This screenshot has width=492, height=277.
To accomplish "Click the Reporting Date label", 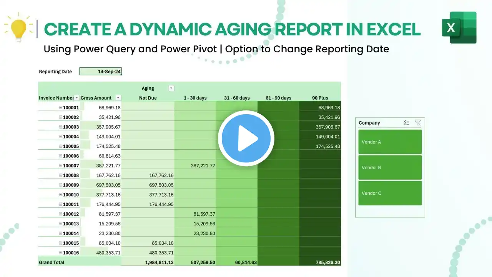I will pos(55,72).
